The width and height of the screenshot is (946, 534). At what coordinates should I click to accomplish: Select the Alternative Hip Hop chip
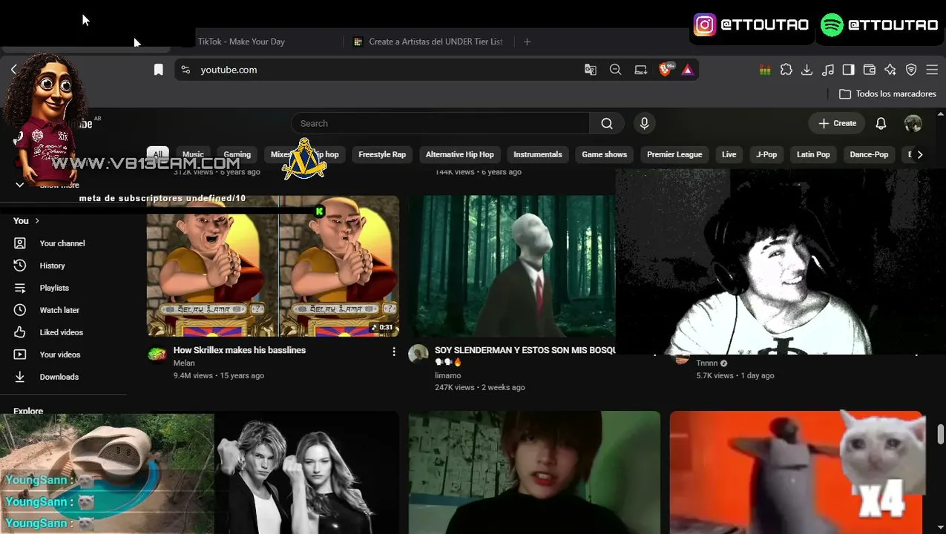[x=459, y=154]
